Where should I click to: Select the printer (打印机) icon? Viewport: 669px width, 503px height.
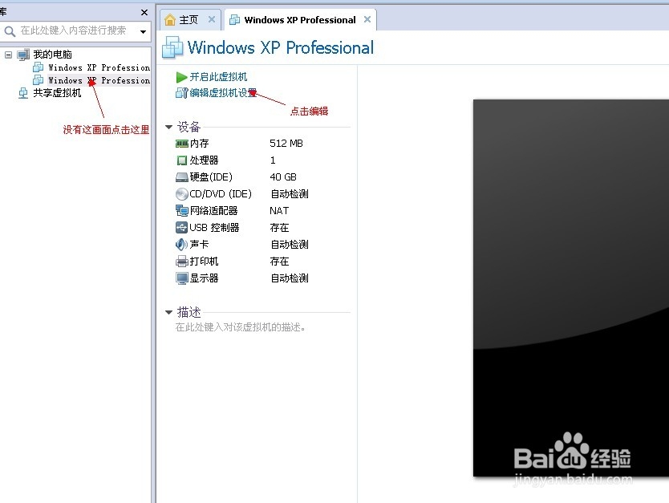182,261
